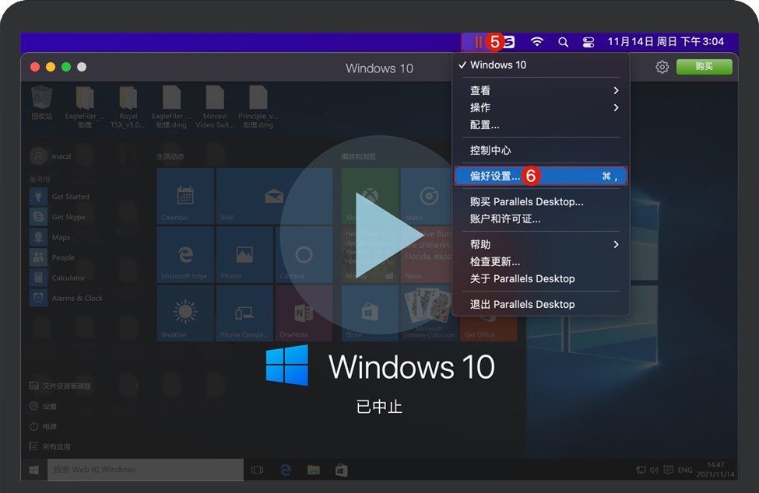Select 检查更新... menu item
This screenshot has width=759, height=493.
pos(541,261)
